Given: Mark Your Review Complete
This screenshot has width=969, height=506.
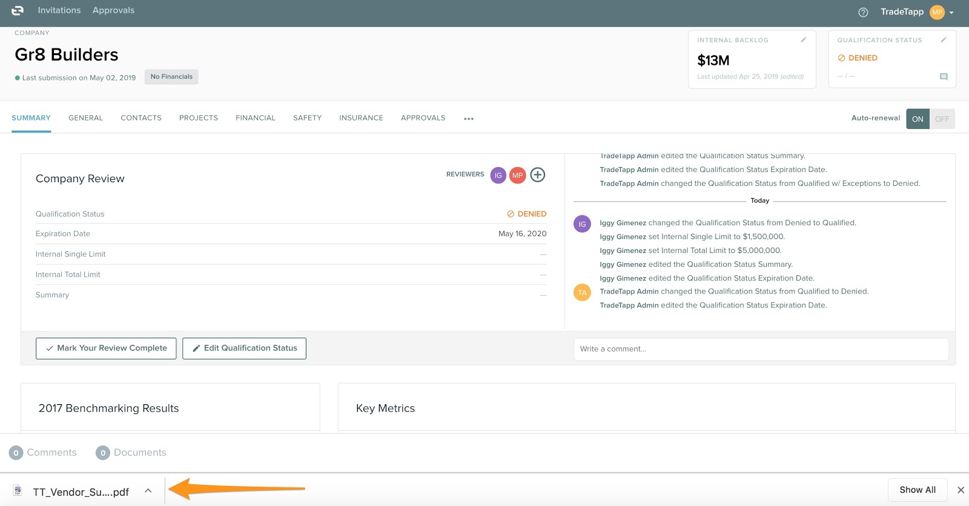Looking at the screenshot, I should click(x=106, y=349).
